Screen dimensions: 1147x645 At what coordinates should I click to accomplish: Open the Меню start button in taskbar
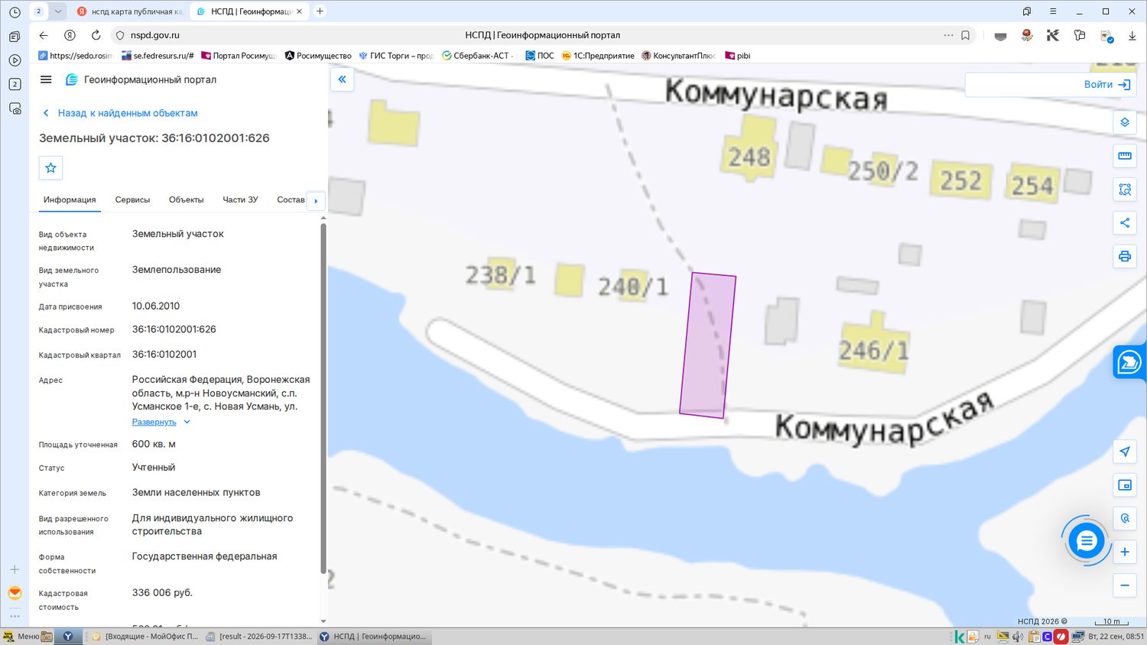coord(21,636)
